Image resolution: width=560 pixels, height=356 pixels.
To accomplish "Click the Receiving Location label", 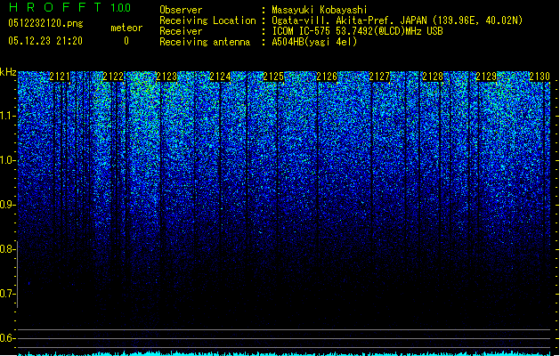I will click(207, 20).
